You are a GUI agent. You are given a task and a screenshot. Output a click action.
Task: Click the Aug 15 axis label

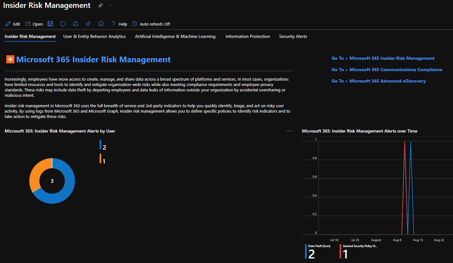click(x=418, y=240)
